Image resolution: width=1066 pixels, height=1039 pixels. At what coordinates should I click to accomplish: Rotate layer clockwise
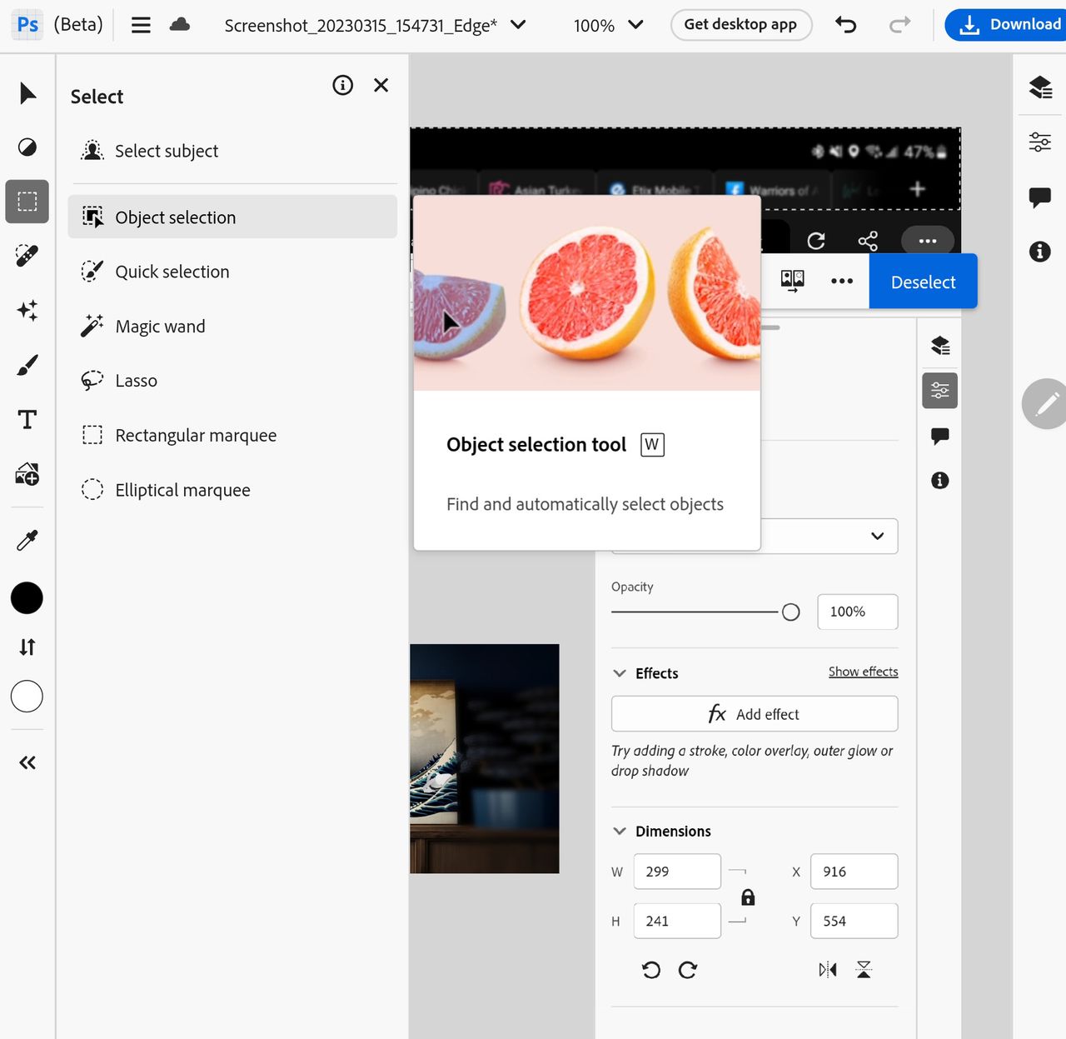688,969
